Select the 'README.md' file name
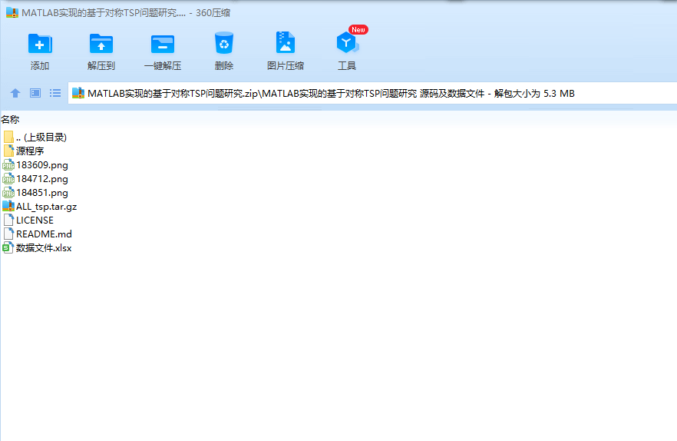Screen dimensions: 677x441 [x=44, y=234]
